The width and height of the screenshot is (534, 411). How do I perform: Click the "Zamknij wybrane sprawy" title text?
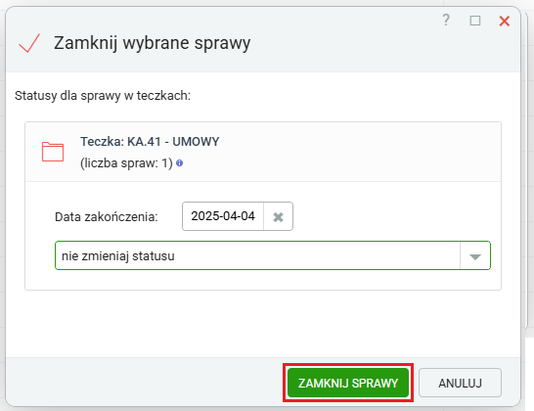(x=153, y=43)
